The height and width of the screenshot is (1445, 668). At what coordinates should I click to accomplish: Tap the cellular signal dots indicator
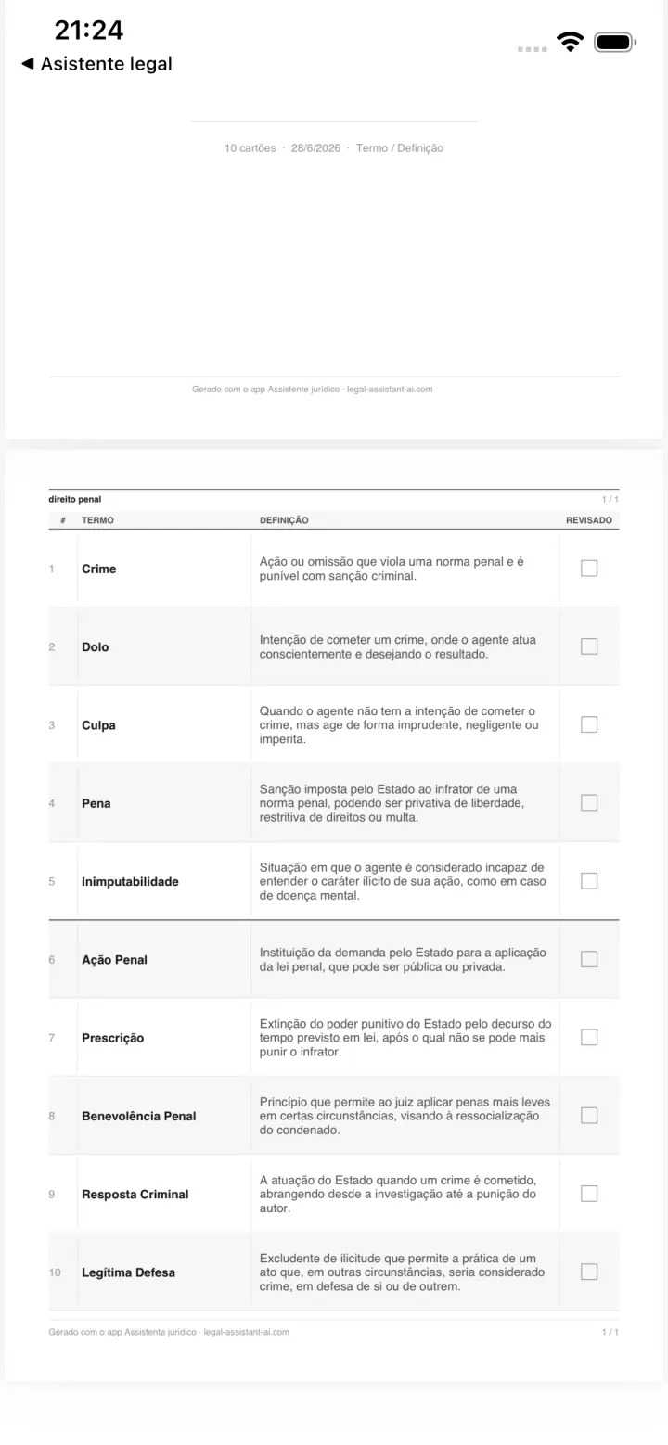click(x=533, y=48)
